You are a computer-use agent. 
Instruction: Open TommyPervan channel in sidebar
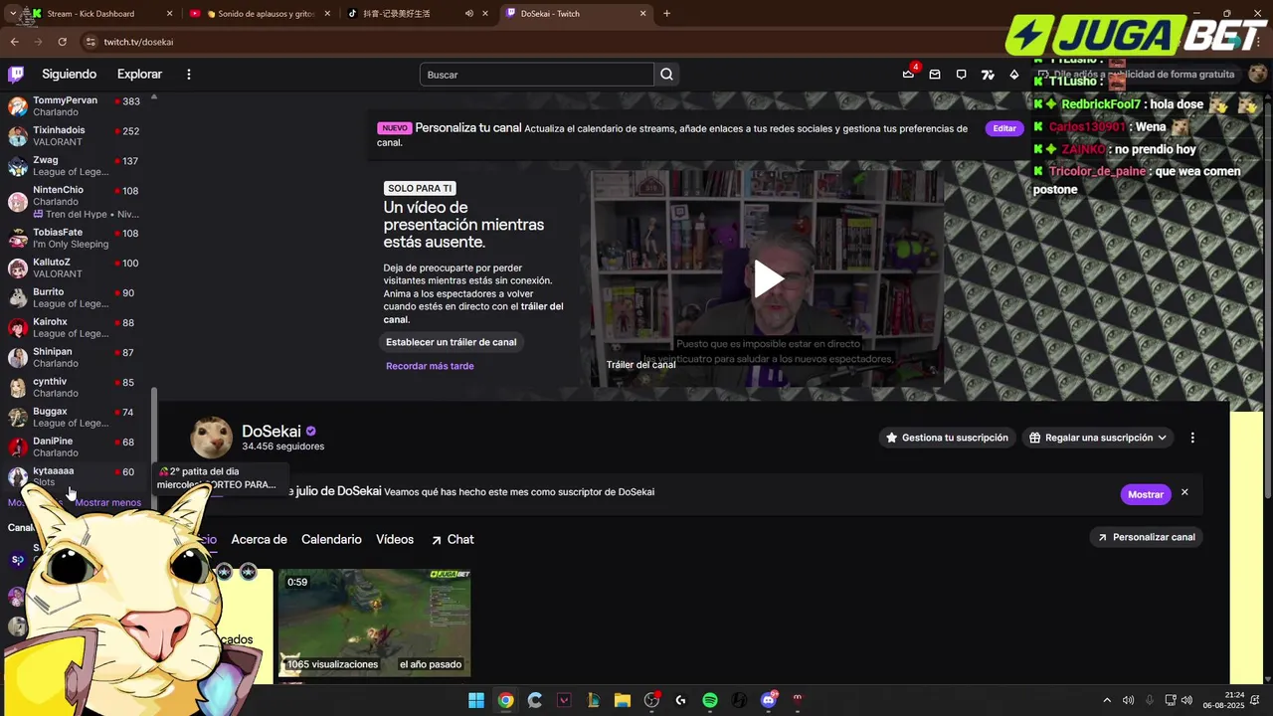point(76,105)
